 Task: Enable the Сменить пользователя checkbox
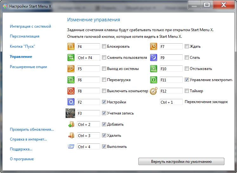[104, 57]
